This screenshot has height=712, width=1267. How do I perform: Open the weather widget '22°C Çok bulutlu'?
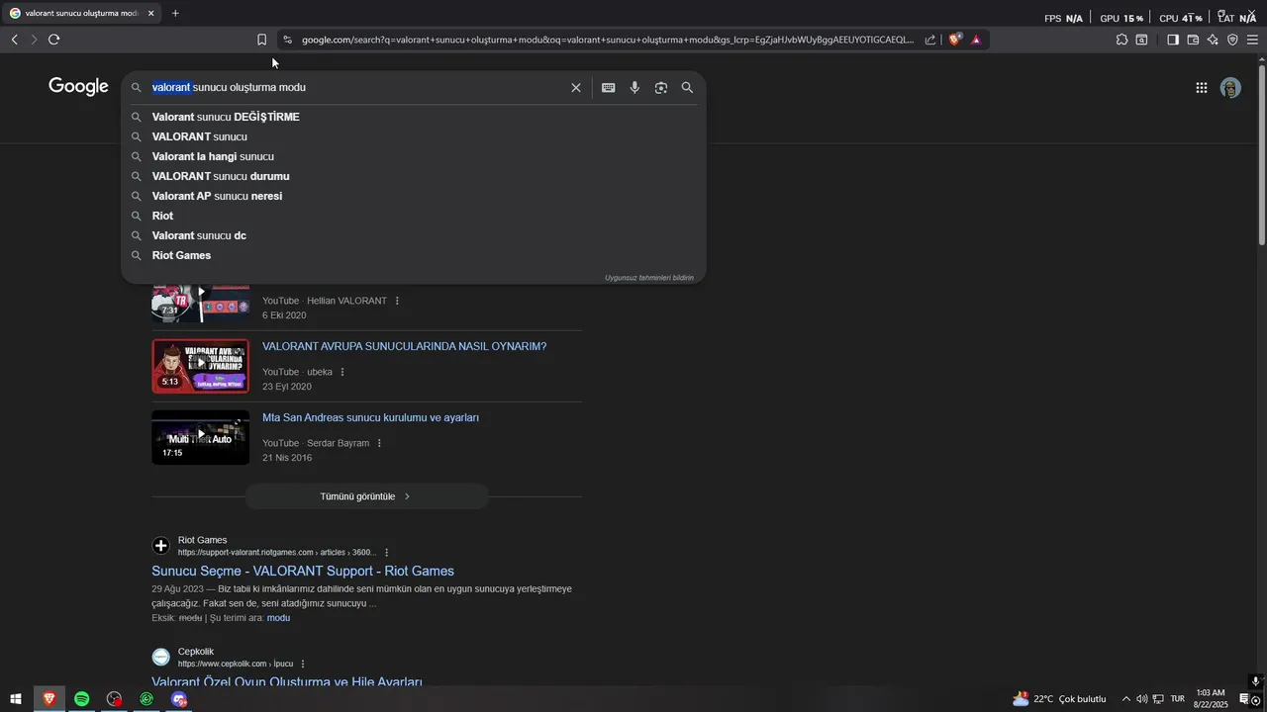[x=1059, y=699]
